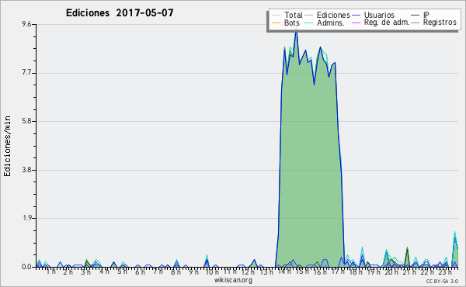Image resolution: width=466 pixels, height=287 pixels.
Task: Click the y-axis label 'Ediciones/min'
Action: click(x=7, y=146)
